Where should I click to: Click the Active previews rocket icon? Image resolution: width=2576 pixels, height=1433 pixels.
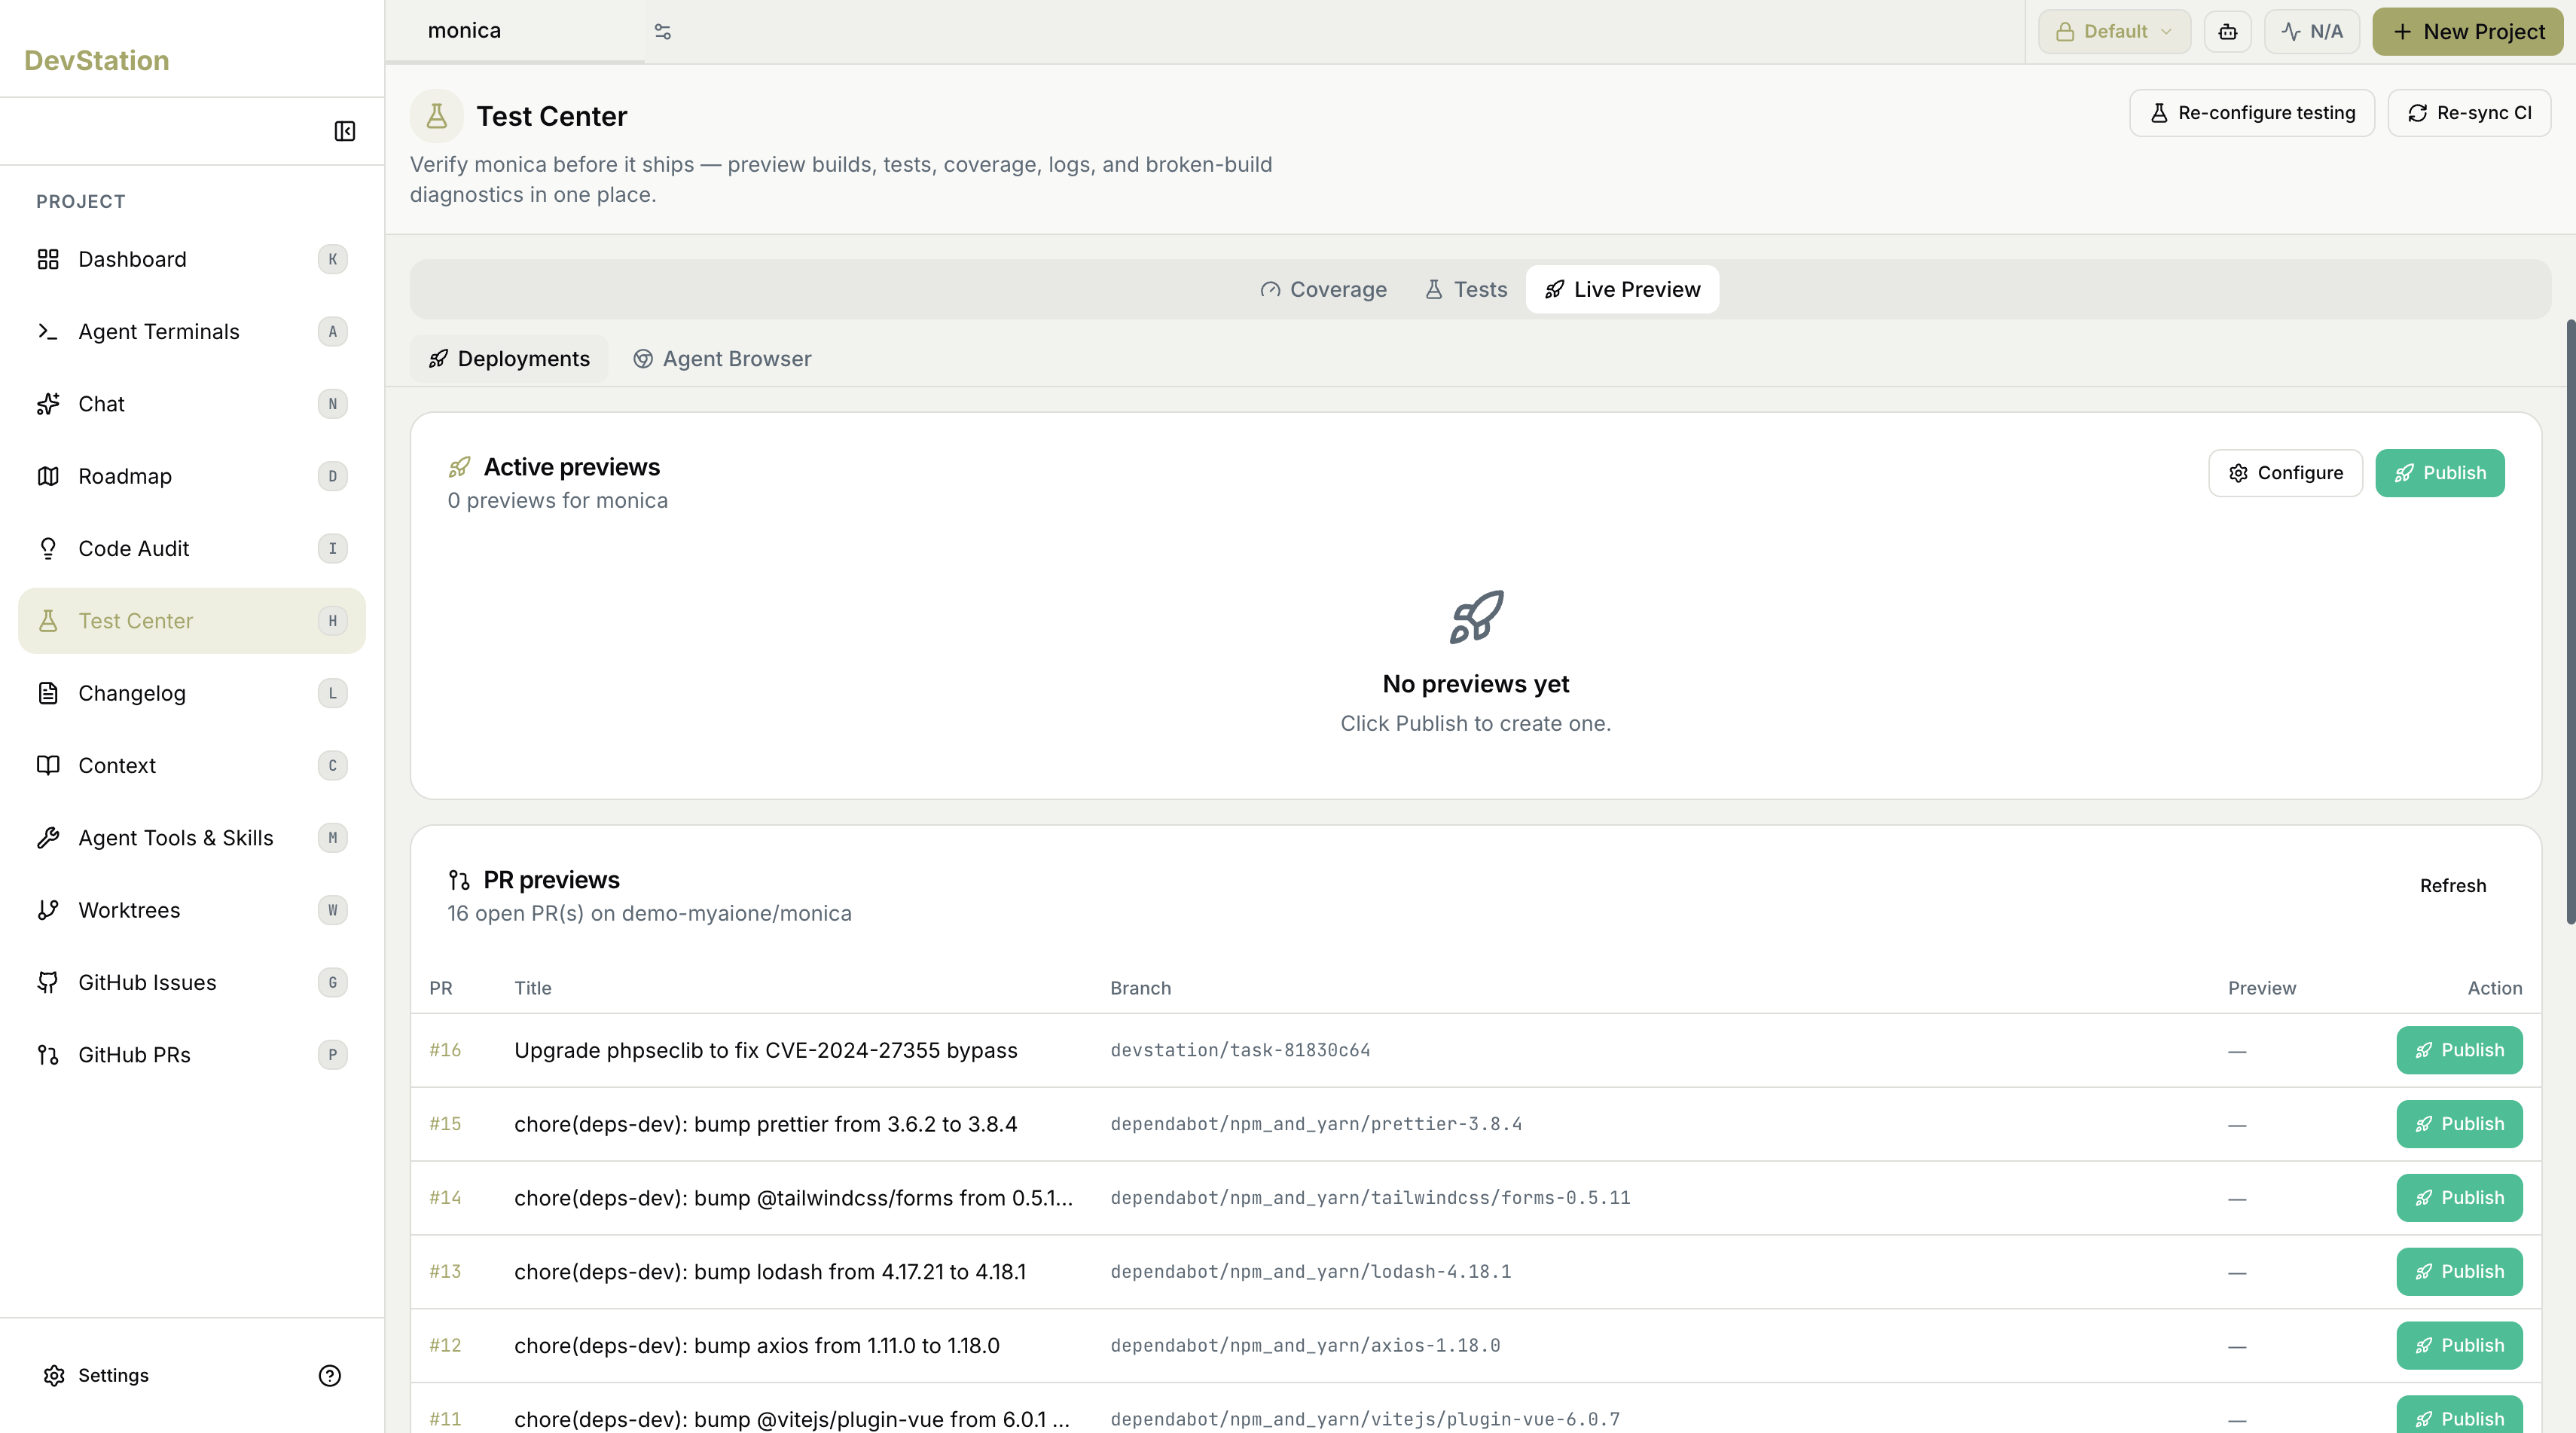[459, 467]
